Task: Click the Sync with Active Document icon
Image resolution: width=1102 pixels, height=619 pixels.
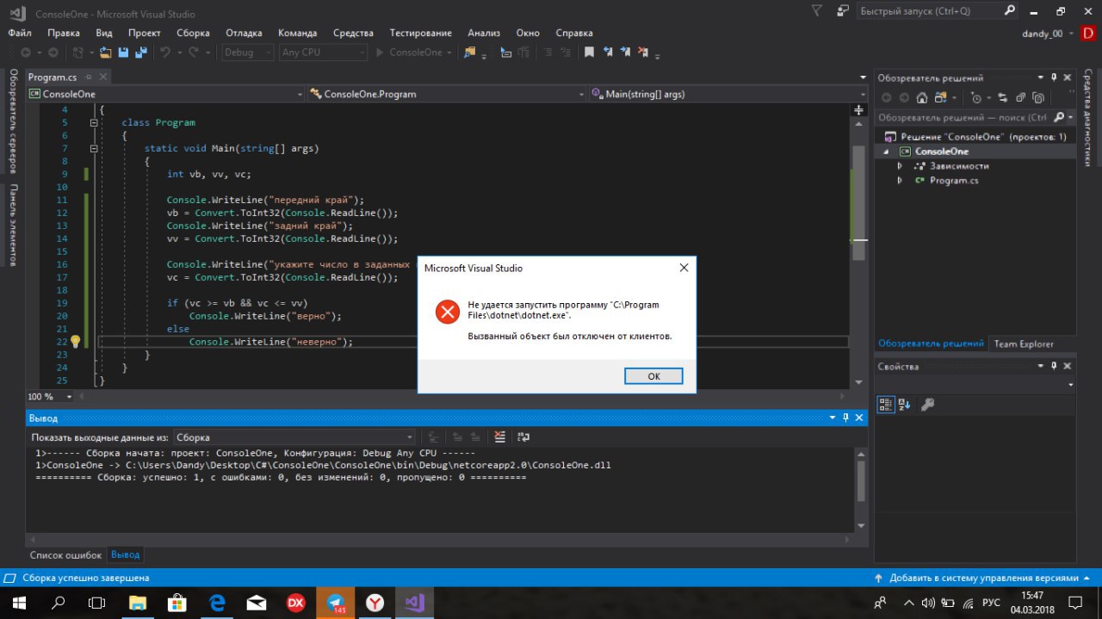Action: click(x=1002, y=98)
